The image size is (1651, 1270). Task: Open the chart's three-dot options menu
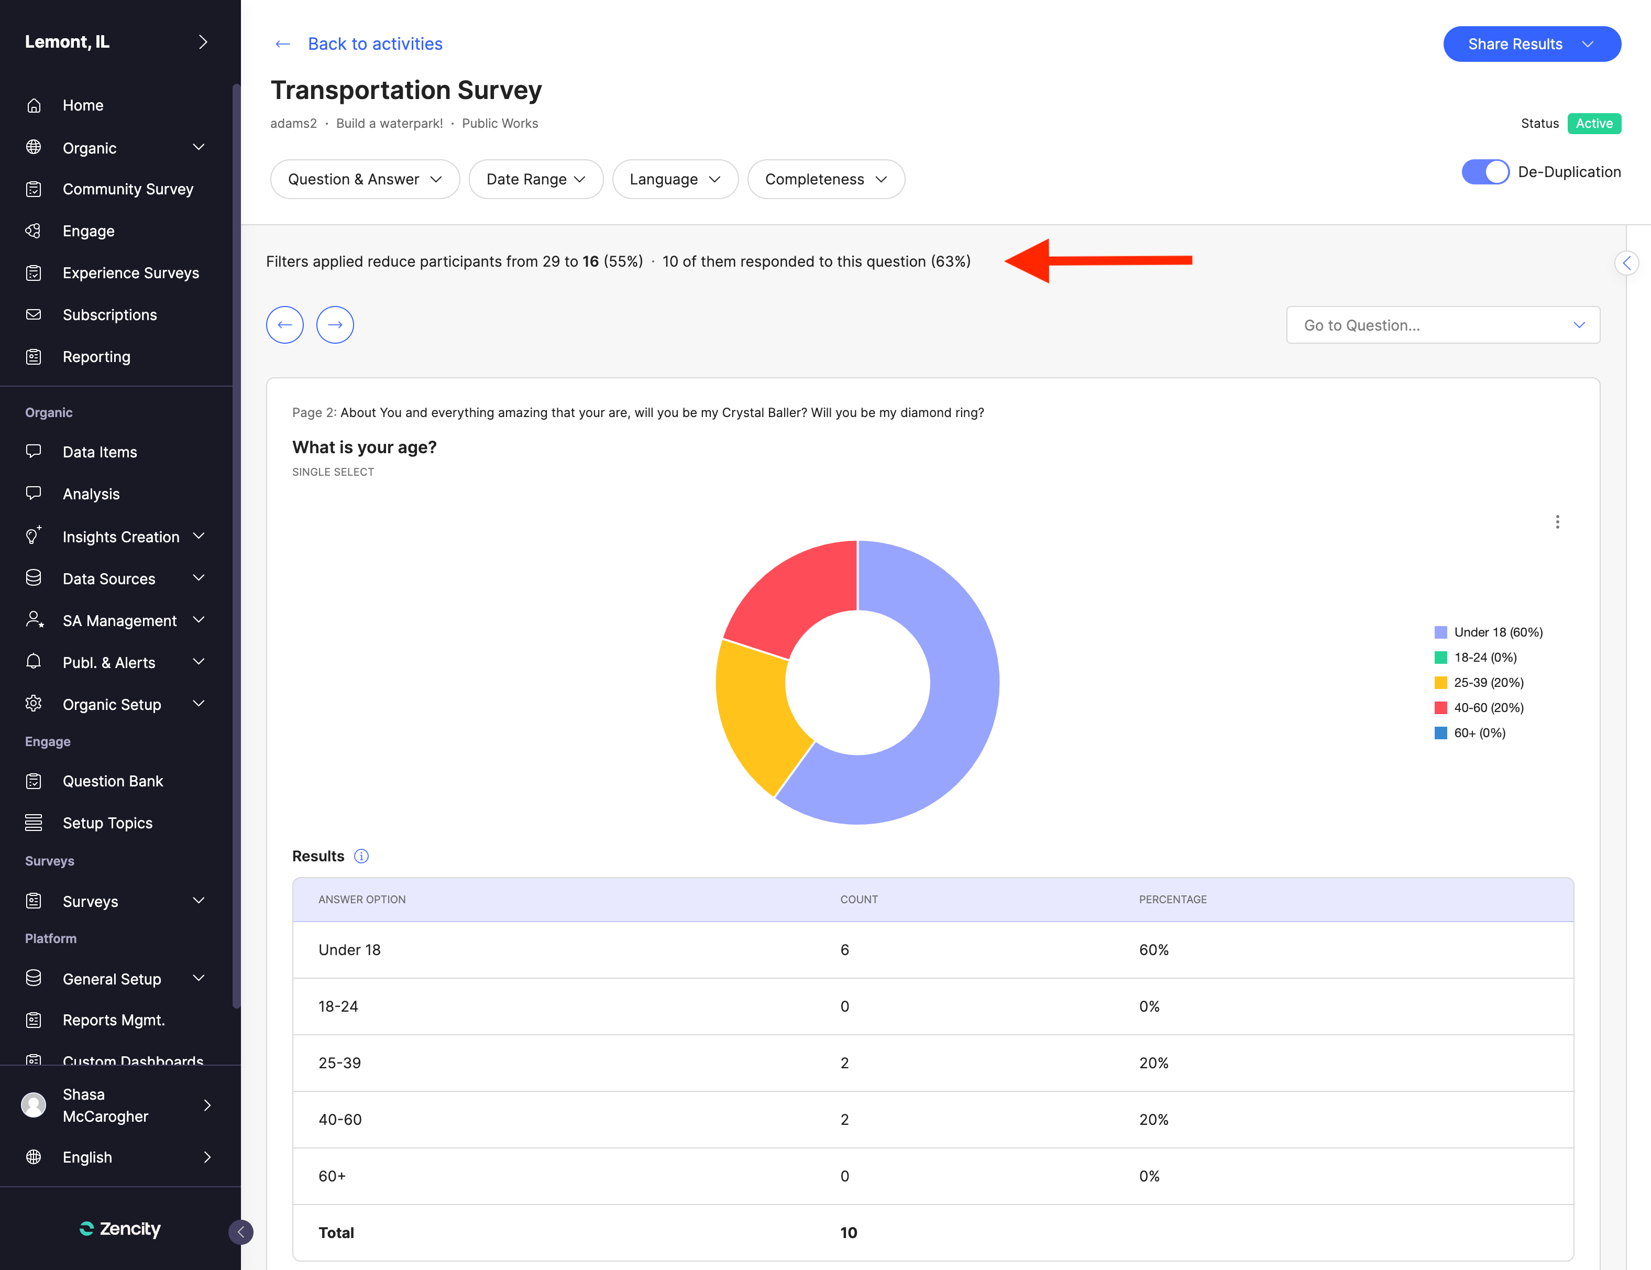click(x=1557, y=522)
